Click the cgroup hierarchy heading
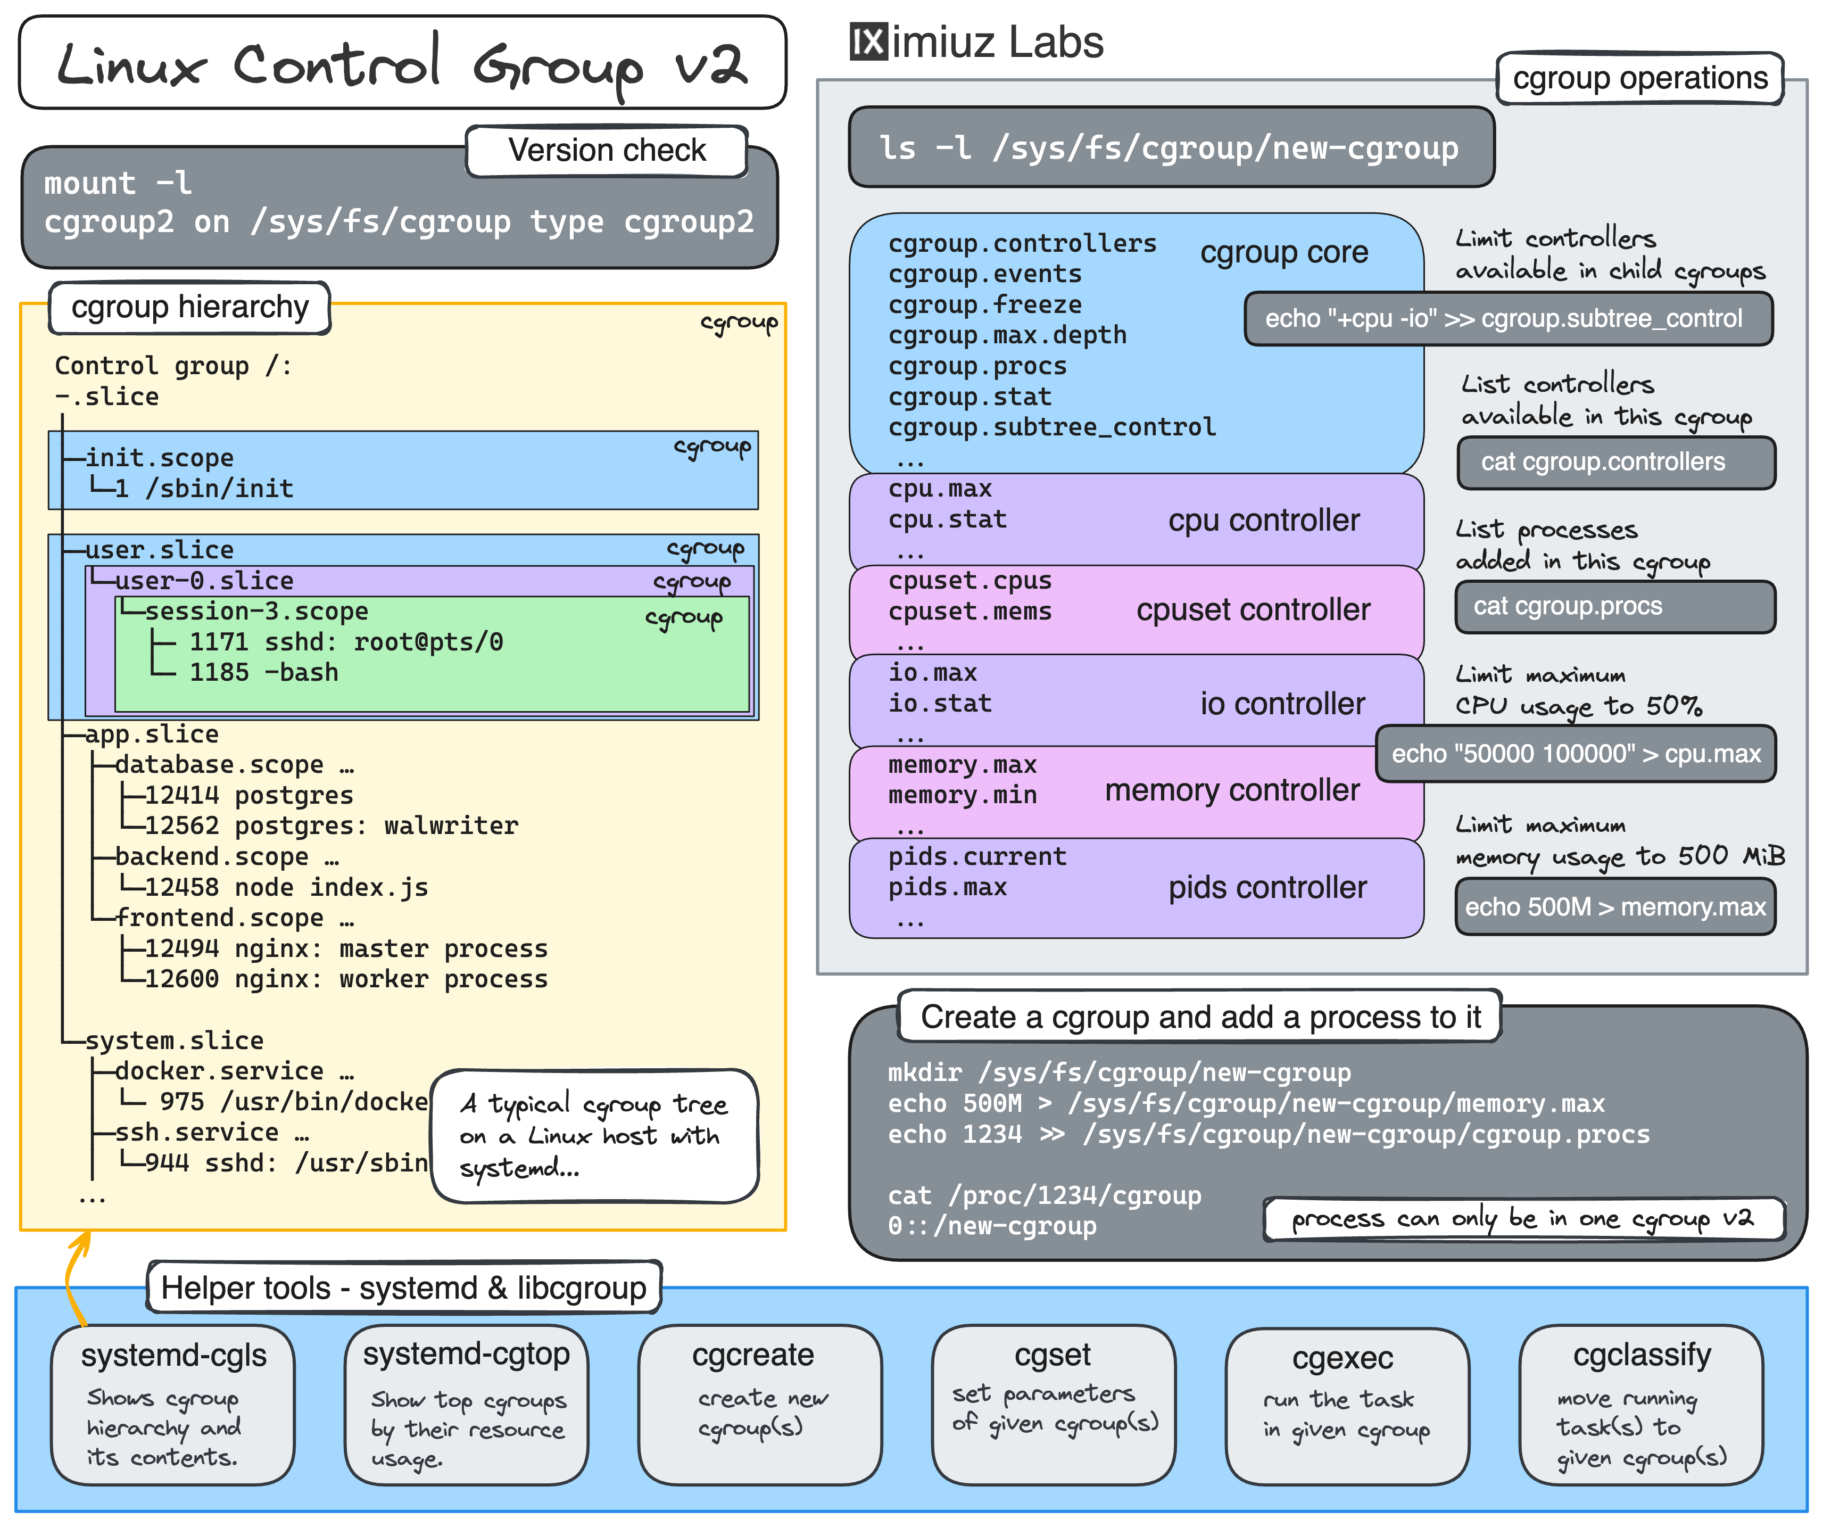Viewport: 1823px width, 1527px height. click(x=189, y=307)
